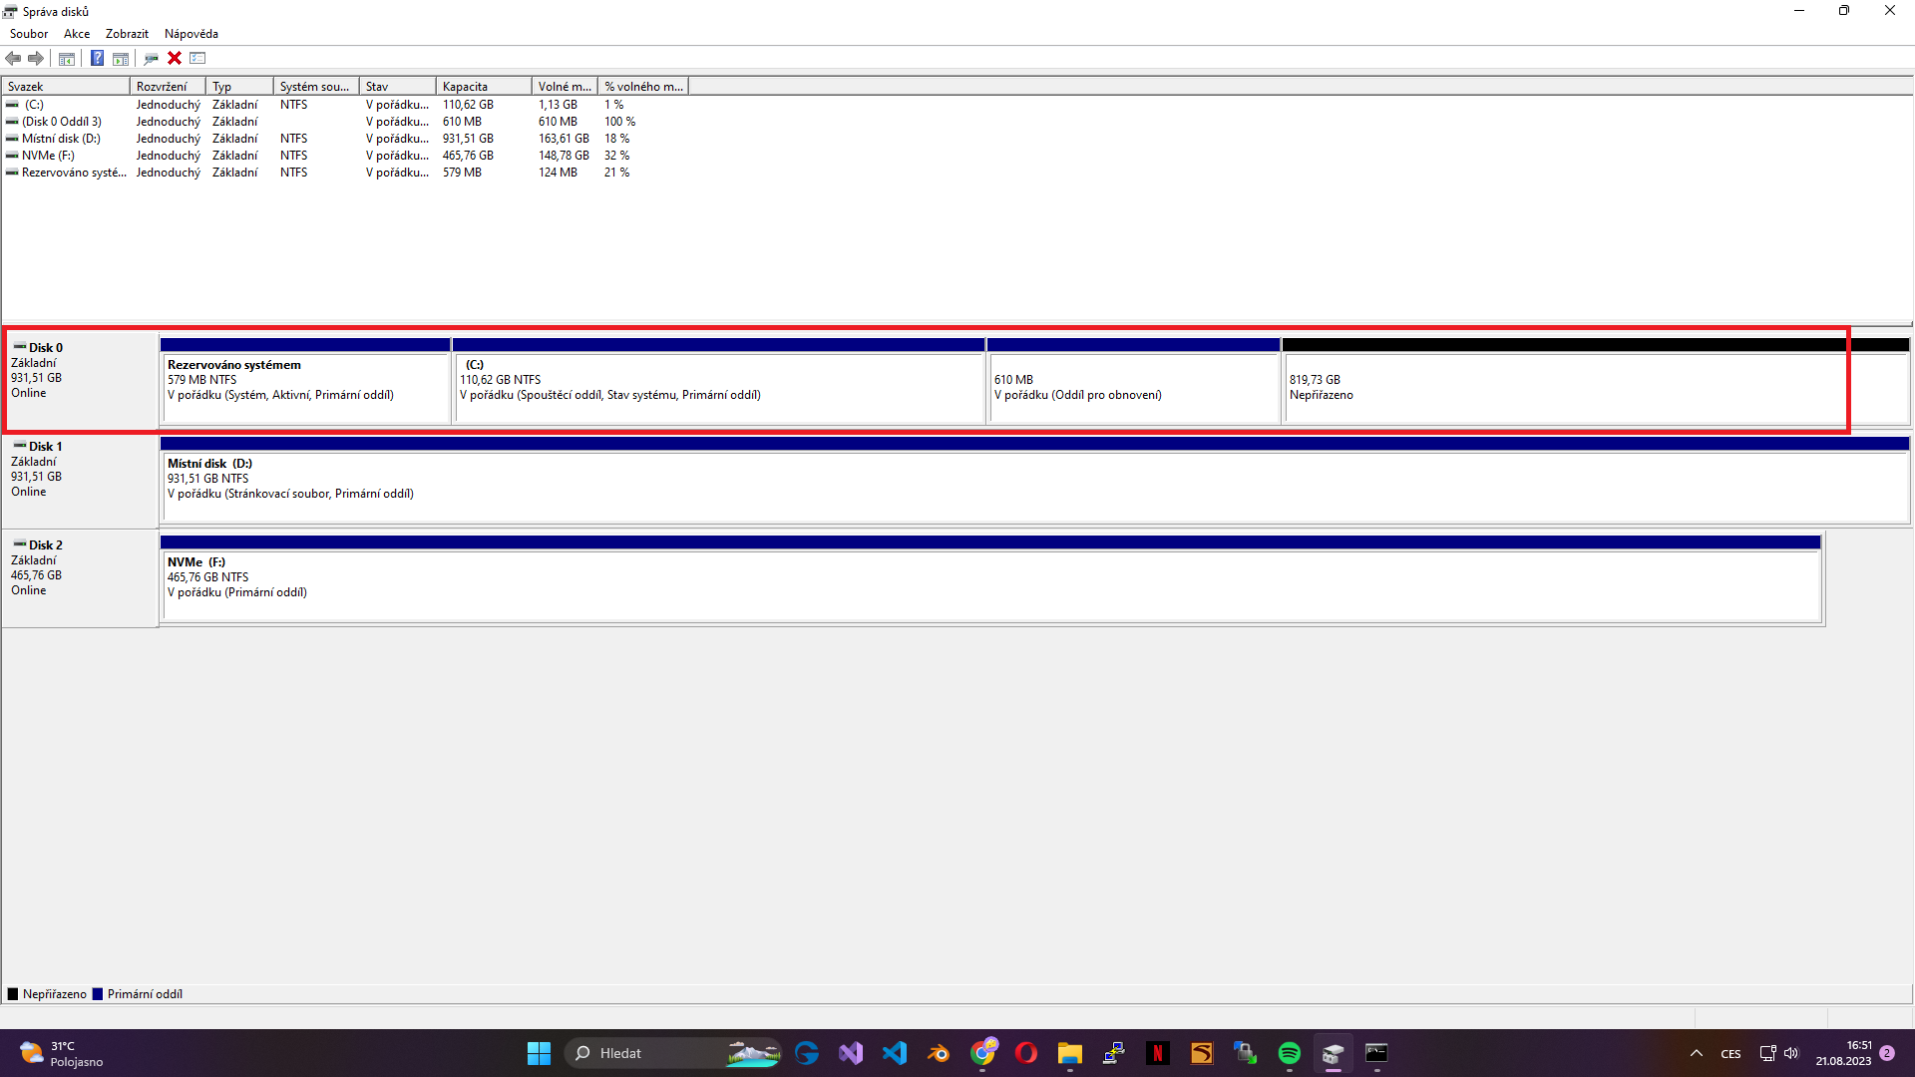Open the Soubor menu

[29, 34]
